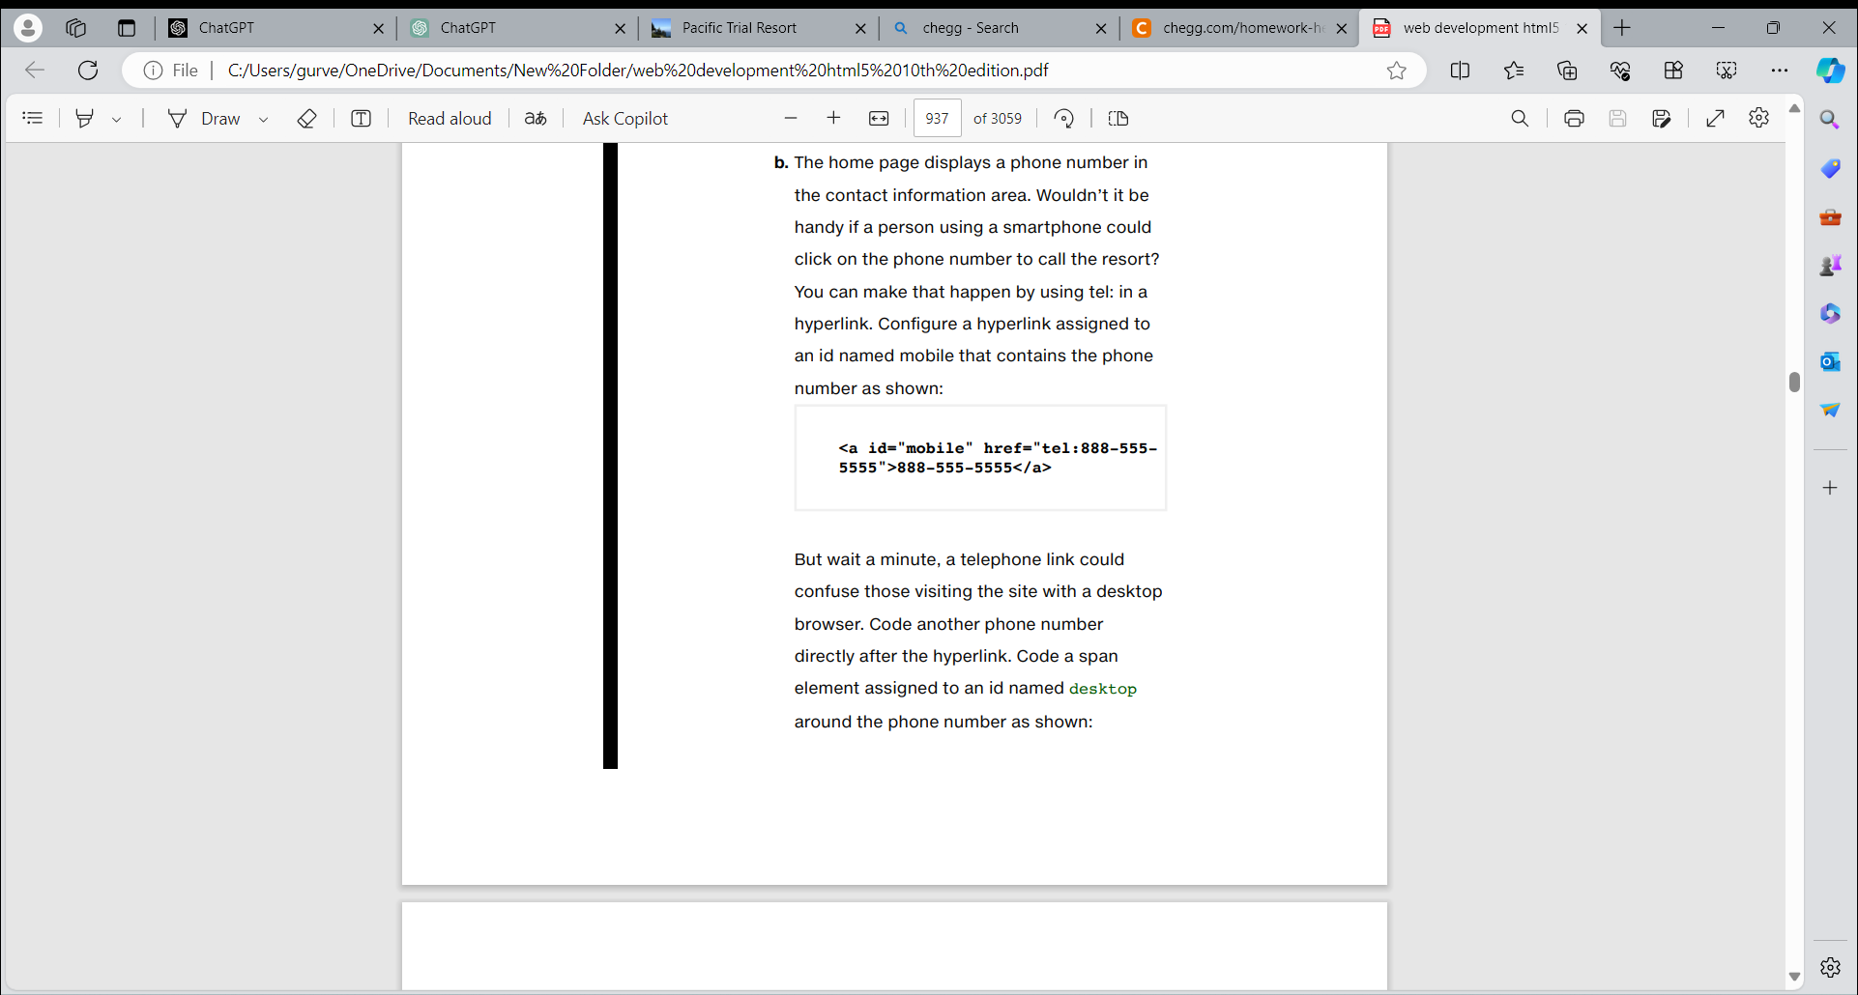Screen dimensions: 1858x995
Task: Open highlighter color options dropdown
Action: coord(116,118)
